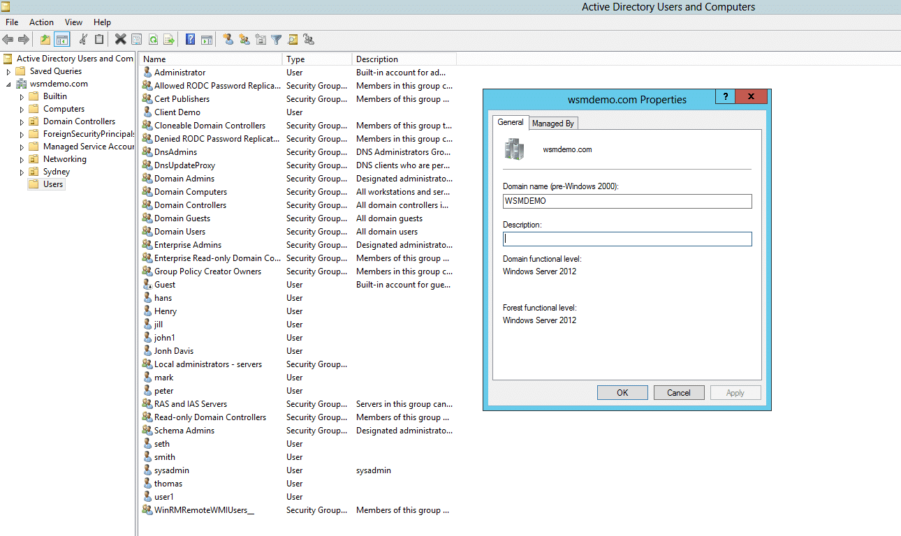
Task: Expand the Computers container node
Action: [22, 109]
